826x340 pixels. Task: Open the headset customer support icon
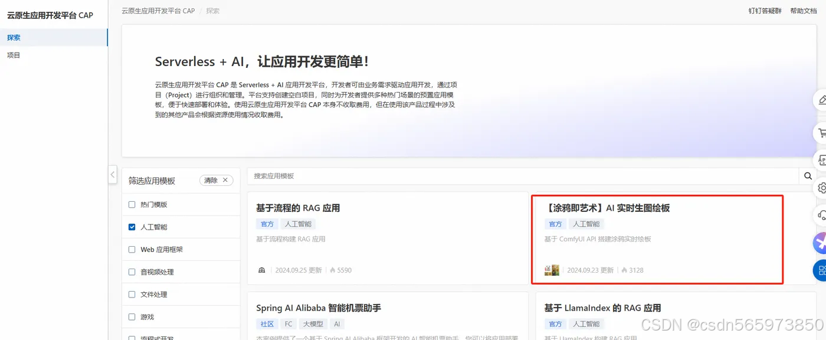point(821,215)
